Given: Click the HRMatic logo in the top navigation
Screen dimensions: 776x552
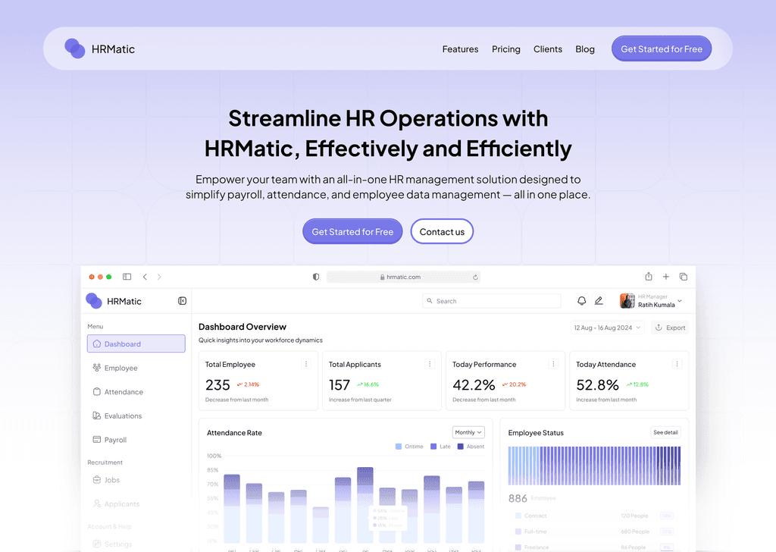Looking at the screenshot, I should click(x=99, y=49).
